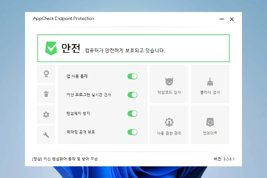Disable the 랜섬웨어 방지 switch
Screen dimensions: 267x178
point(132,114)
